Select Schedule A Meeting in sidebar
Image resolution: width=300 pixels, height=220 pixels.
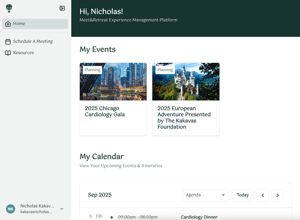pyautogui.click(x=33, y=41)
